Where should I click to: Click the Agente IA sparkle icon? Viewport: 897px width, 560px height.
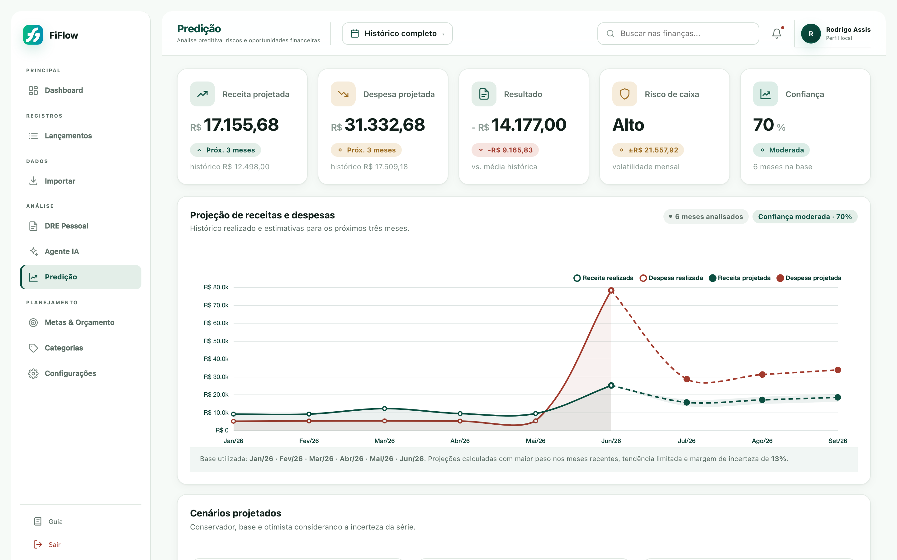pyautogui.click(x=33, y=251)
